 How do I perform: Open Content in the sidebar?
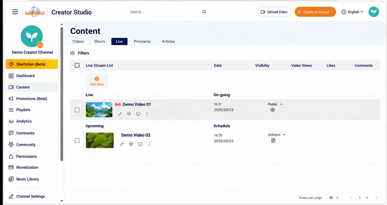(x=32, y=87)
